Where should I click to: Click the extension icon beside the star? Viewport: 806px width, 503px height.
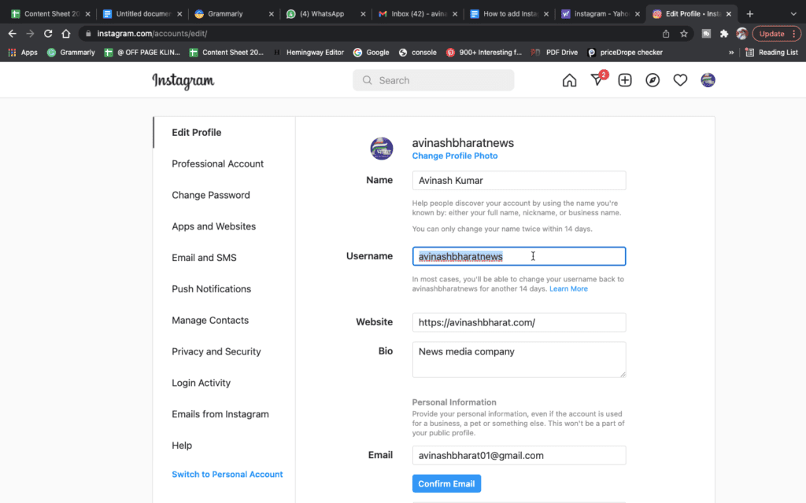(706, 33)
